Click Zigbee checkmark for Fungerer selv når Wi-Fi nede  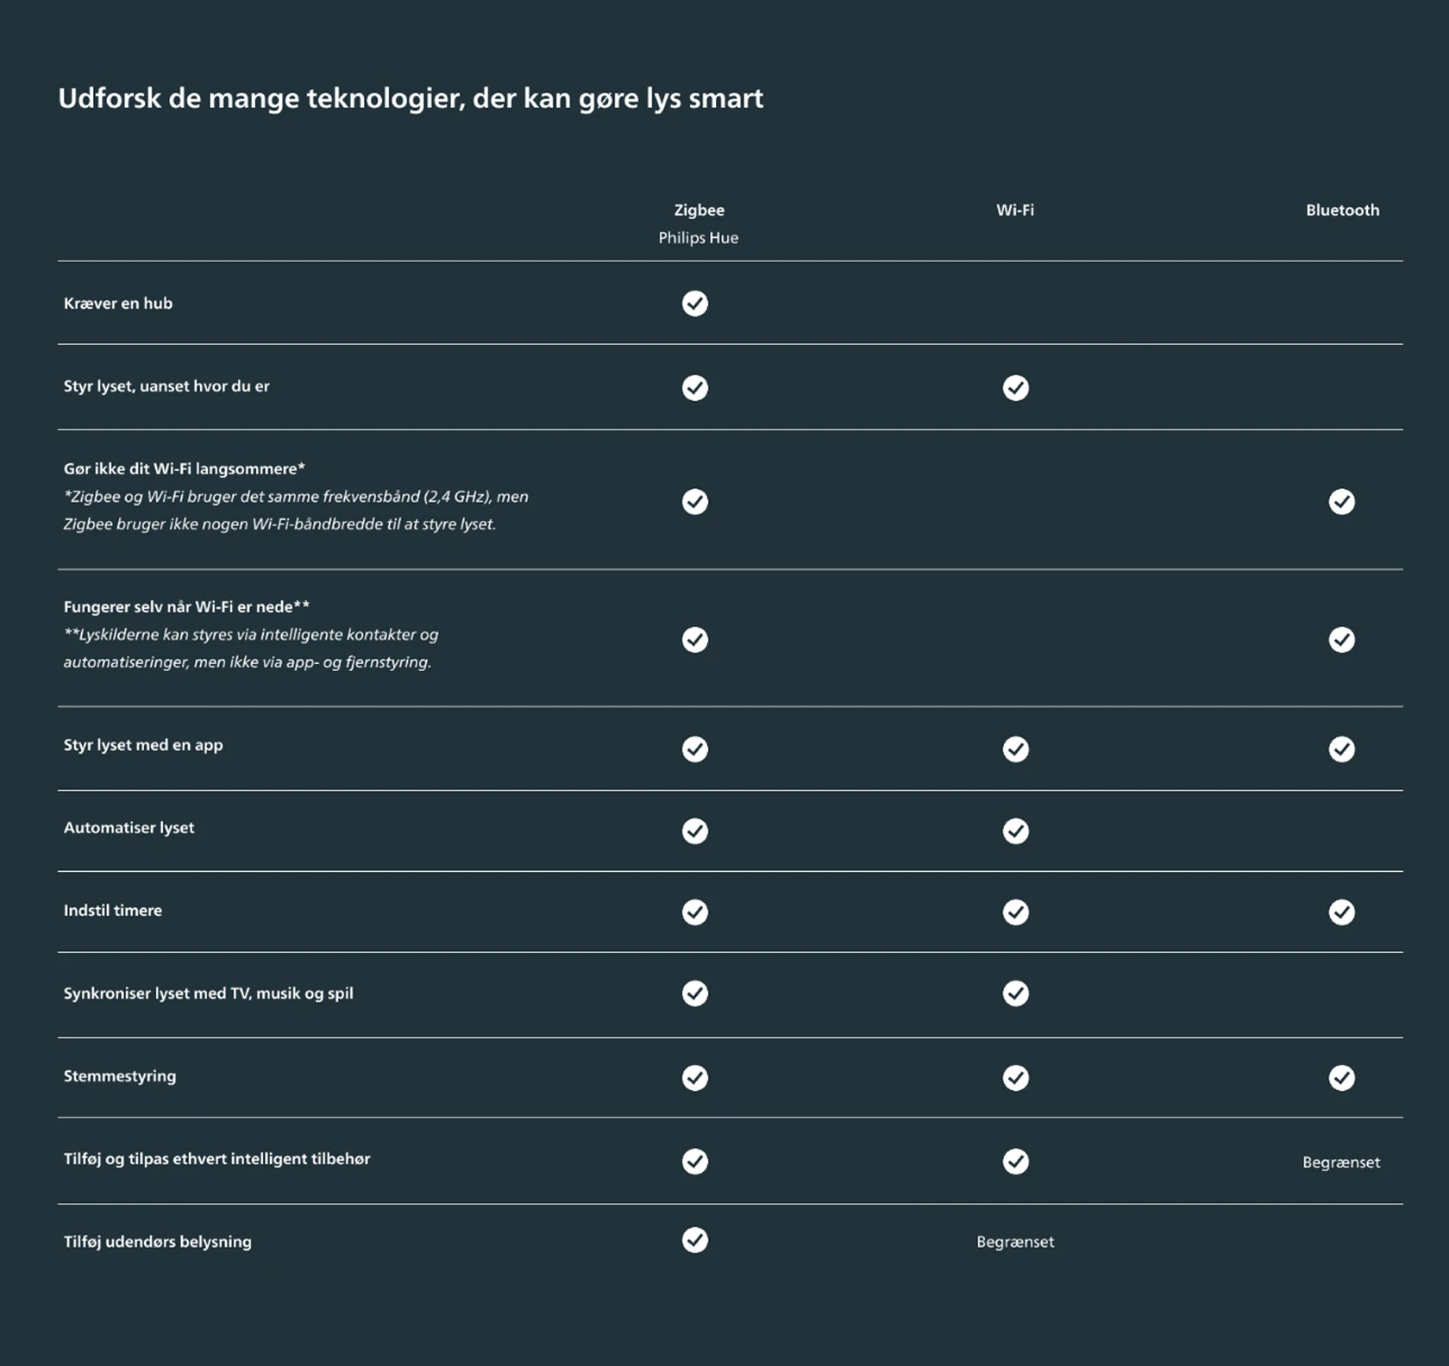click(x=694, y=640)
